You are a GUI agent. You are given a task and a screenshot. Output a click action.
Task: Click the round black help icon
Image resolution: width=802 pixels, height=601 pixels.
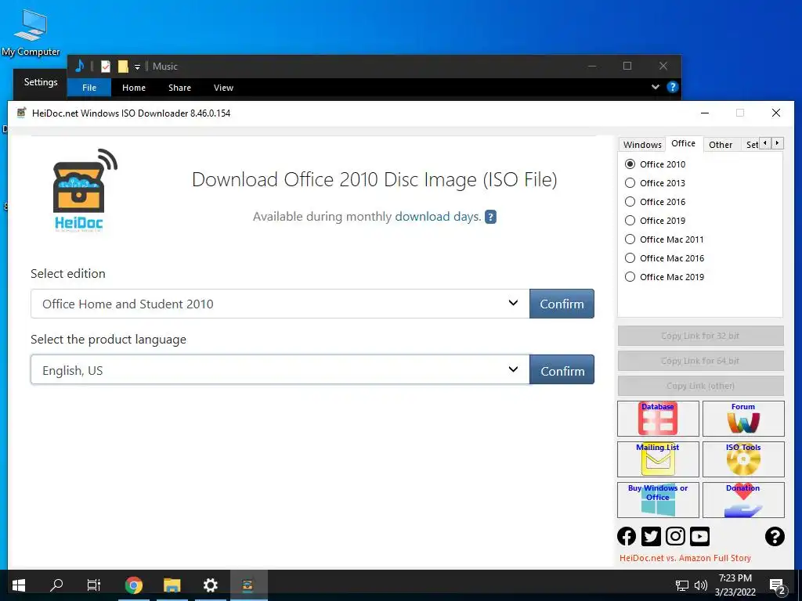(x=775, y=536)
